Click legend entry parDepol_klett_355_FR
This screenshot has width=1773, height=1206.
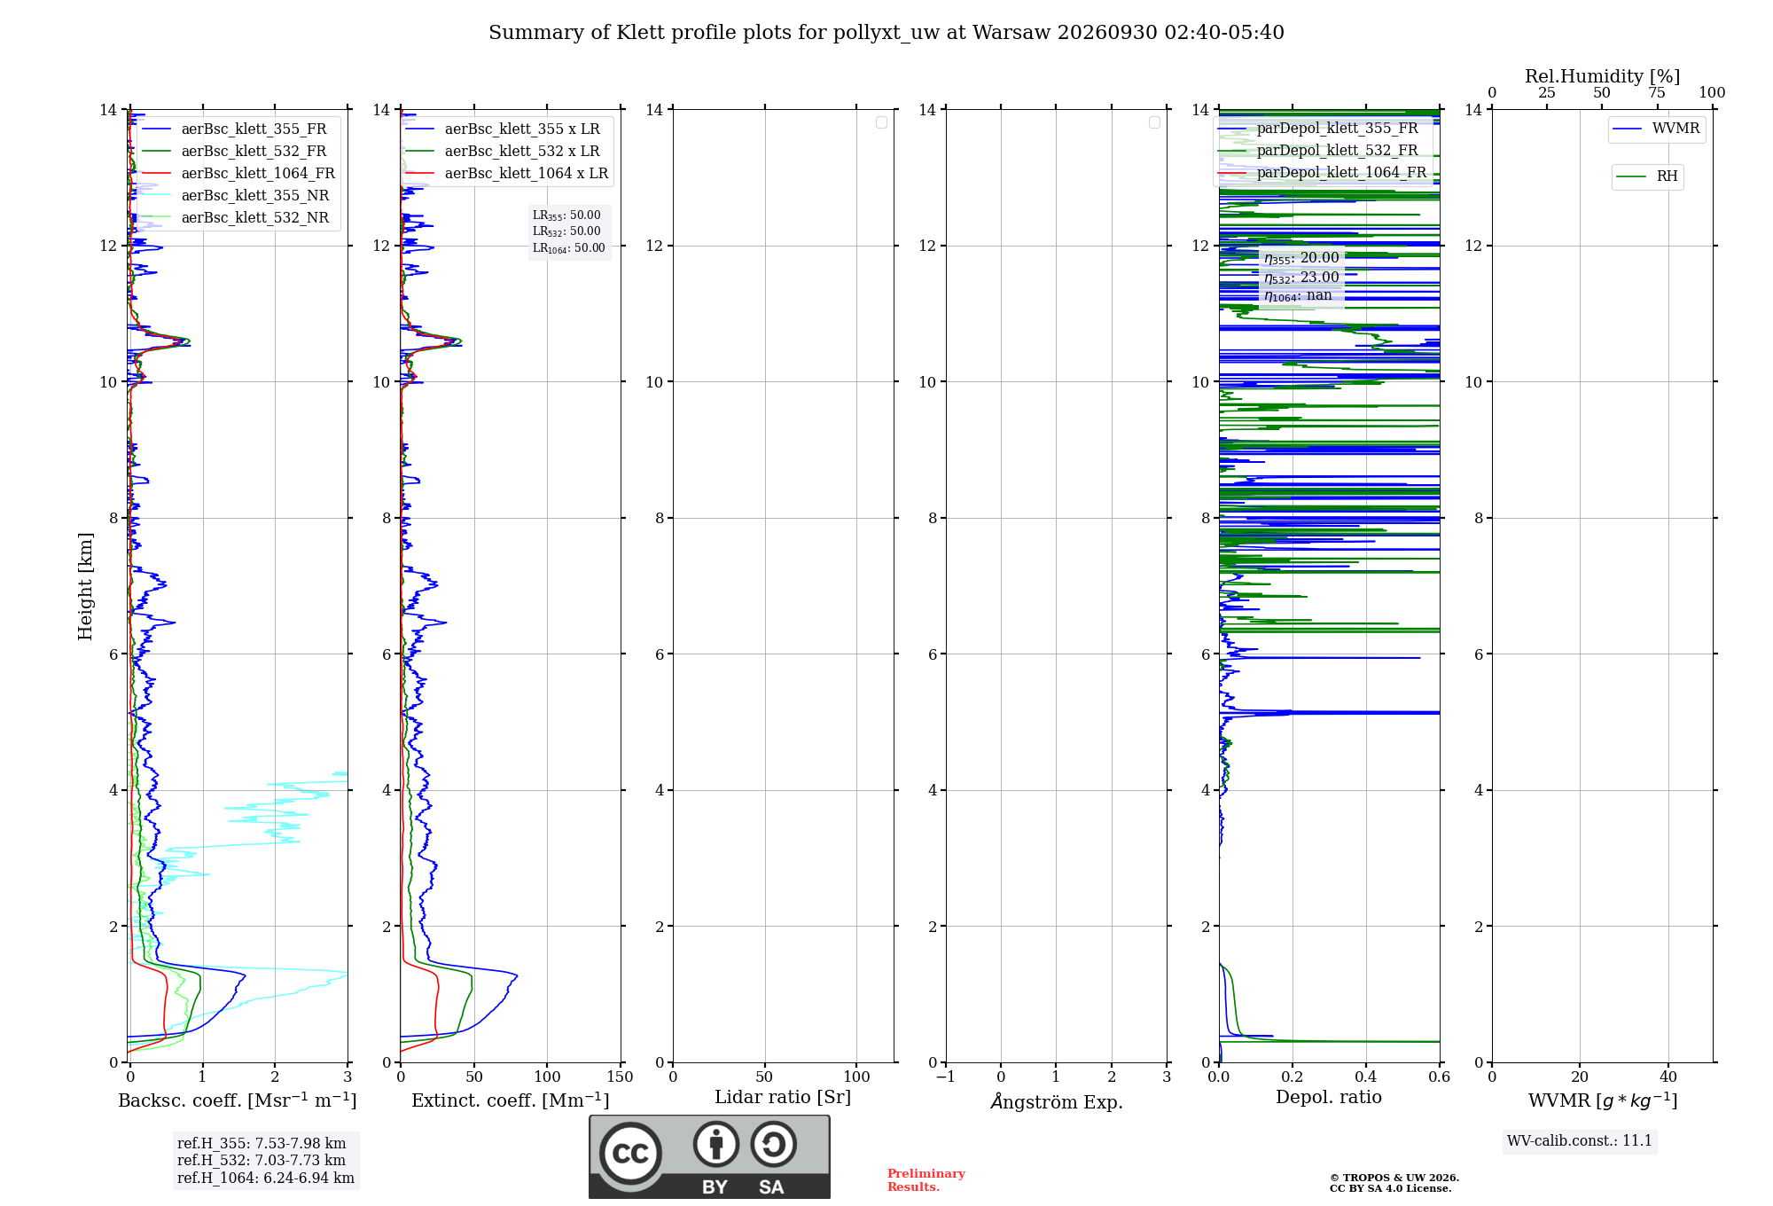1319,128
